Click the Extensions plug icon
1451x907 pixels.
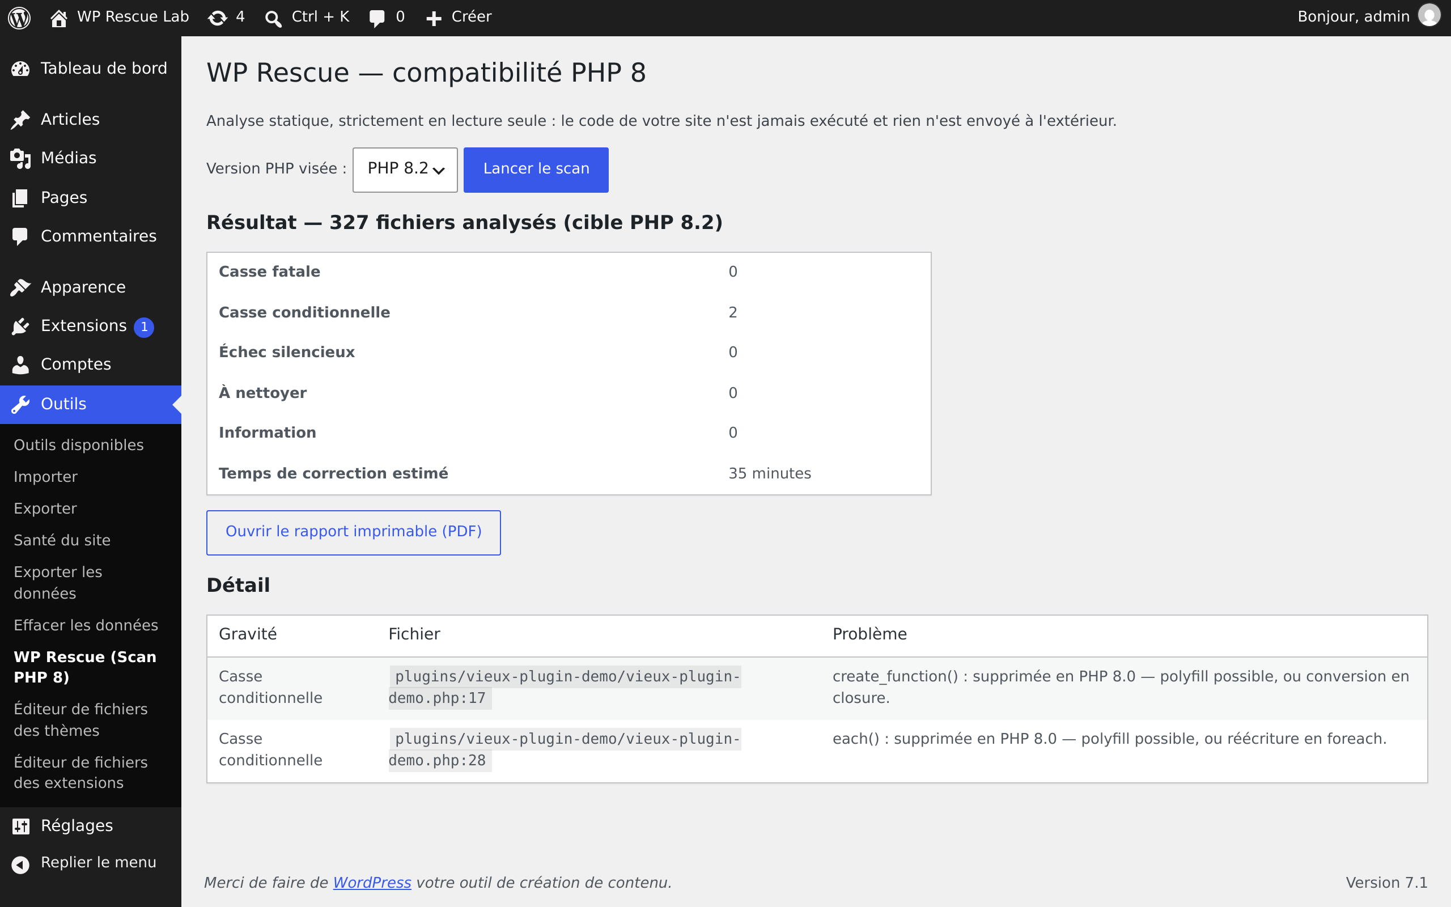tap(20, 327)
